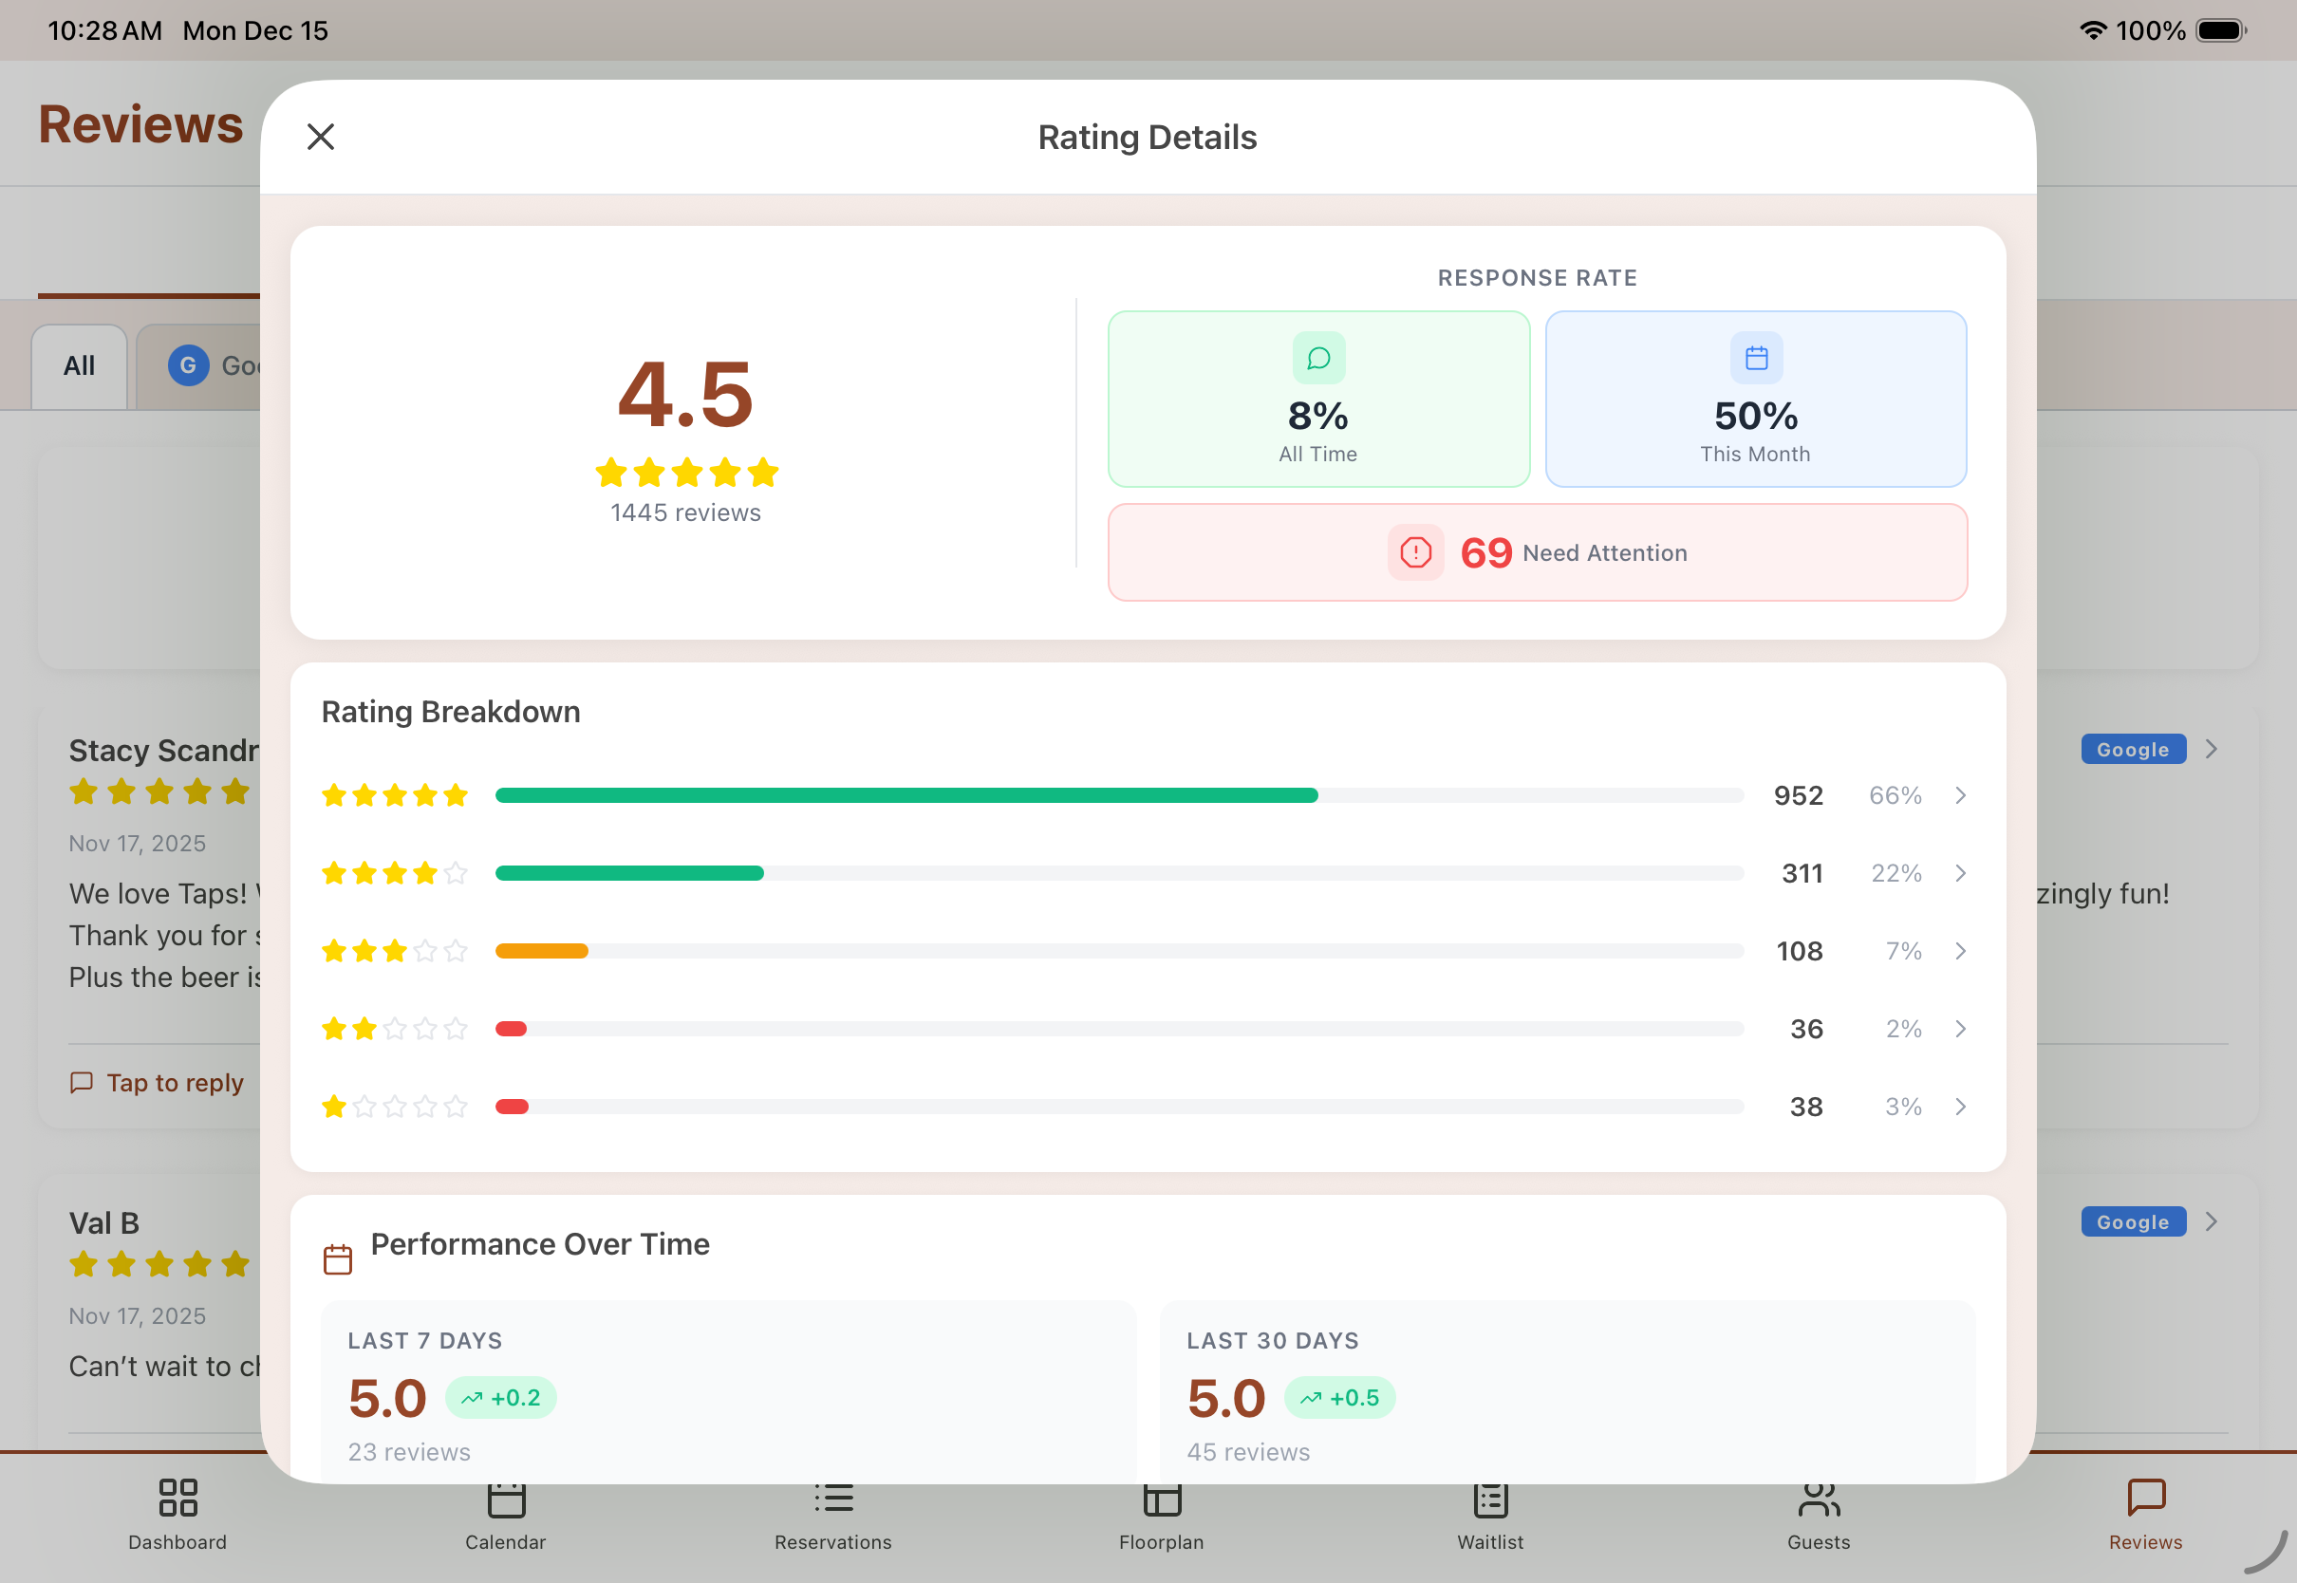The width and height of the screenshot is (2297, 1583).
Task: Click the chat bubble icon in All Time card
Action: [x=1318, y=358]
